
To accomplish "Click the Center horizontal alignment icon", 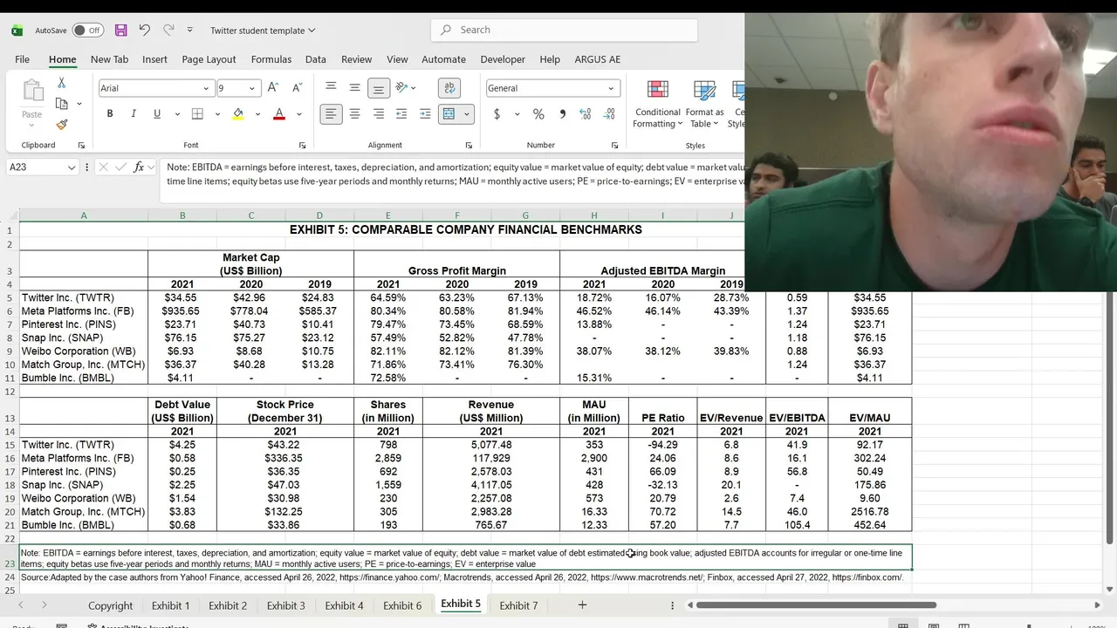I will [354, 114].
